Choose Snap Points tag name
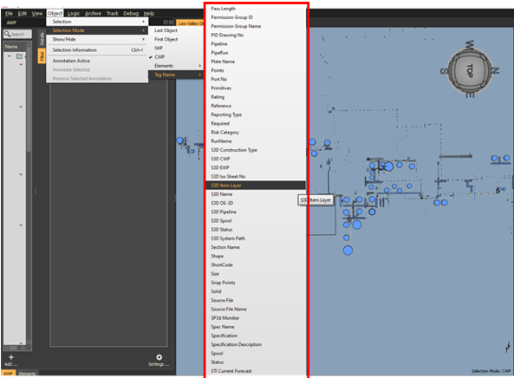514x378 pixels. pyautogui.click(x=256, y=283)
